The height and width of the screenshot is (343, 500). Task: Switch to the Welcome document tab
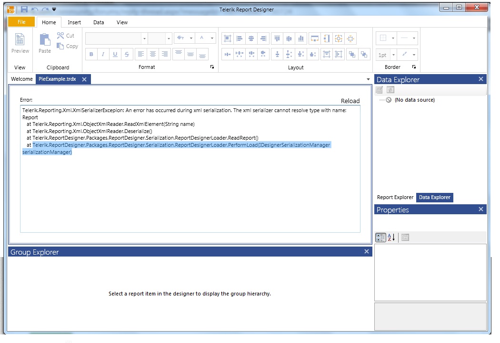[22, 79]
